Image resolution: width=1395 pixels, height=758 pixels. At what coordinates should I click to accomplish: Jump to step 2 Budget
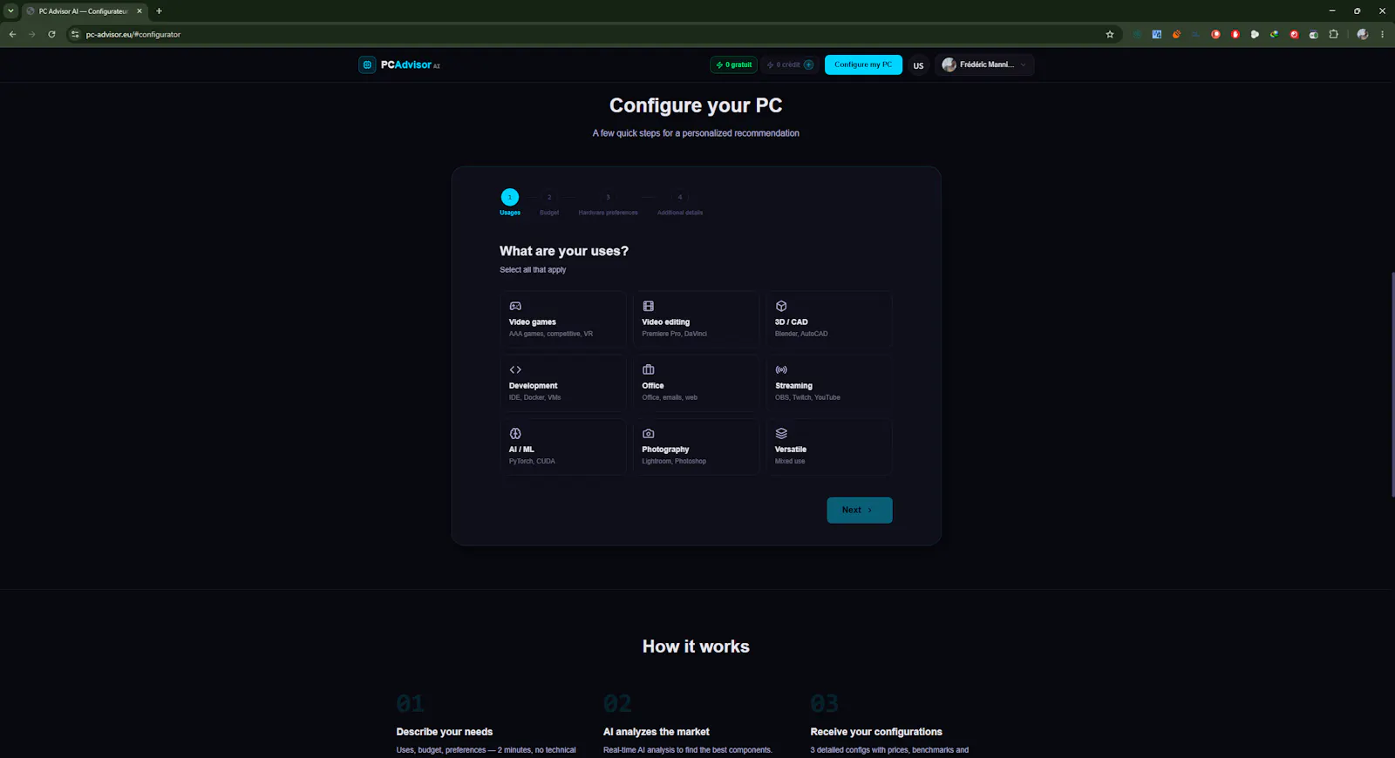(x=549, y=201)
